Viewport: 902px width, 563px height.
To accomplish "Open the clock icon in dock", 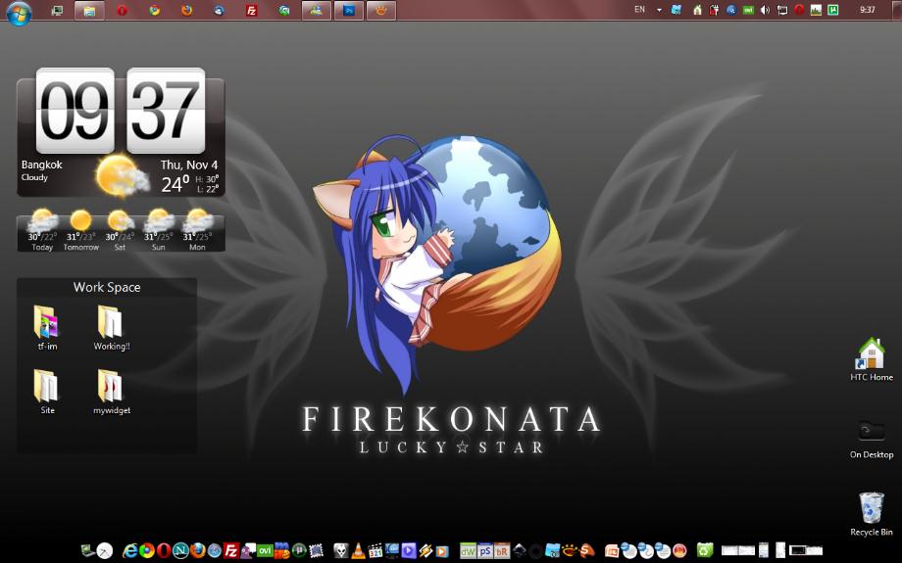I will 105,551.
